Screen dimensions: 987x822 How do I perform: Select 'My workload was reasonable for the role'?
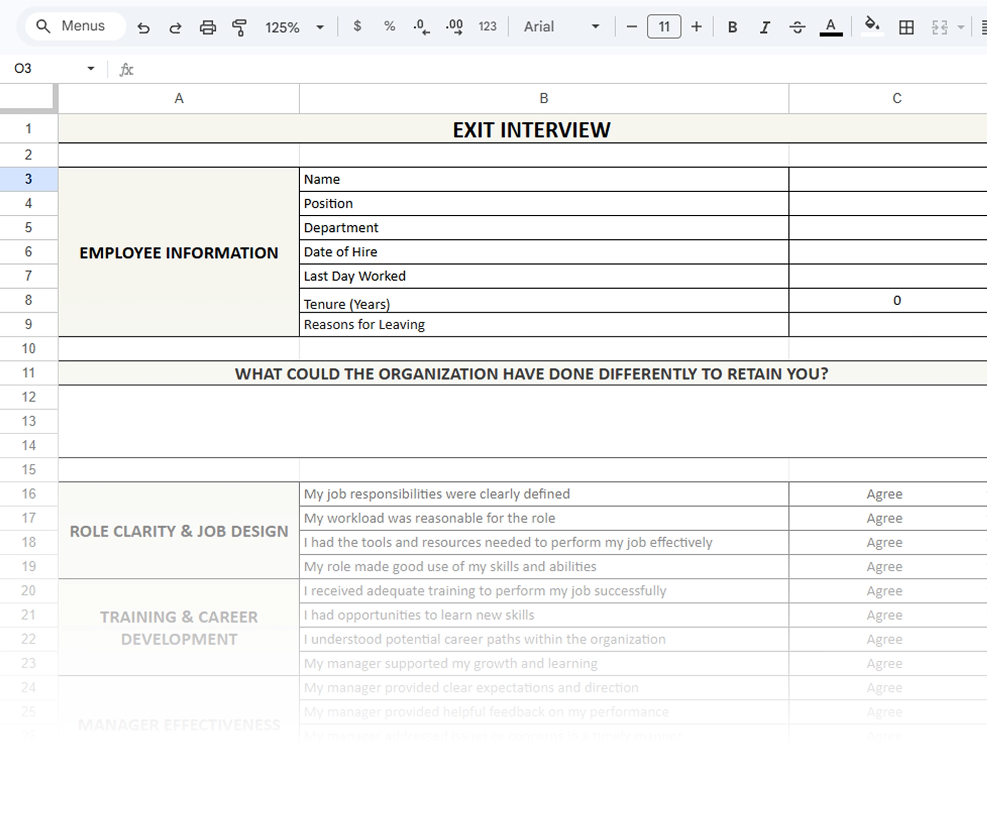click(544, 518)
